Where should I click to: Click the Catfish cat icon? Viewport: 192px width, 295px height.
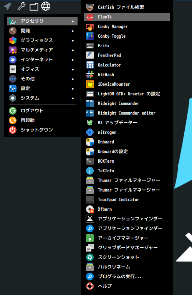(90, 7)
